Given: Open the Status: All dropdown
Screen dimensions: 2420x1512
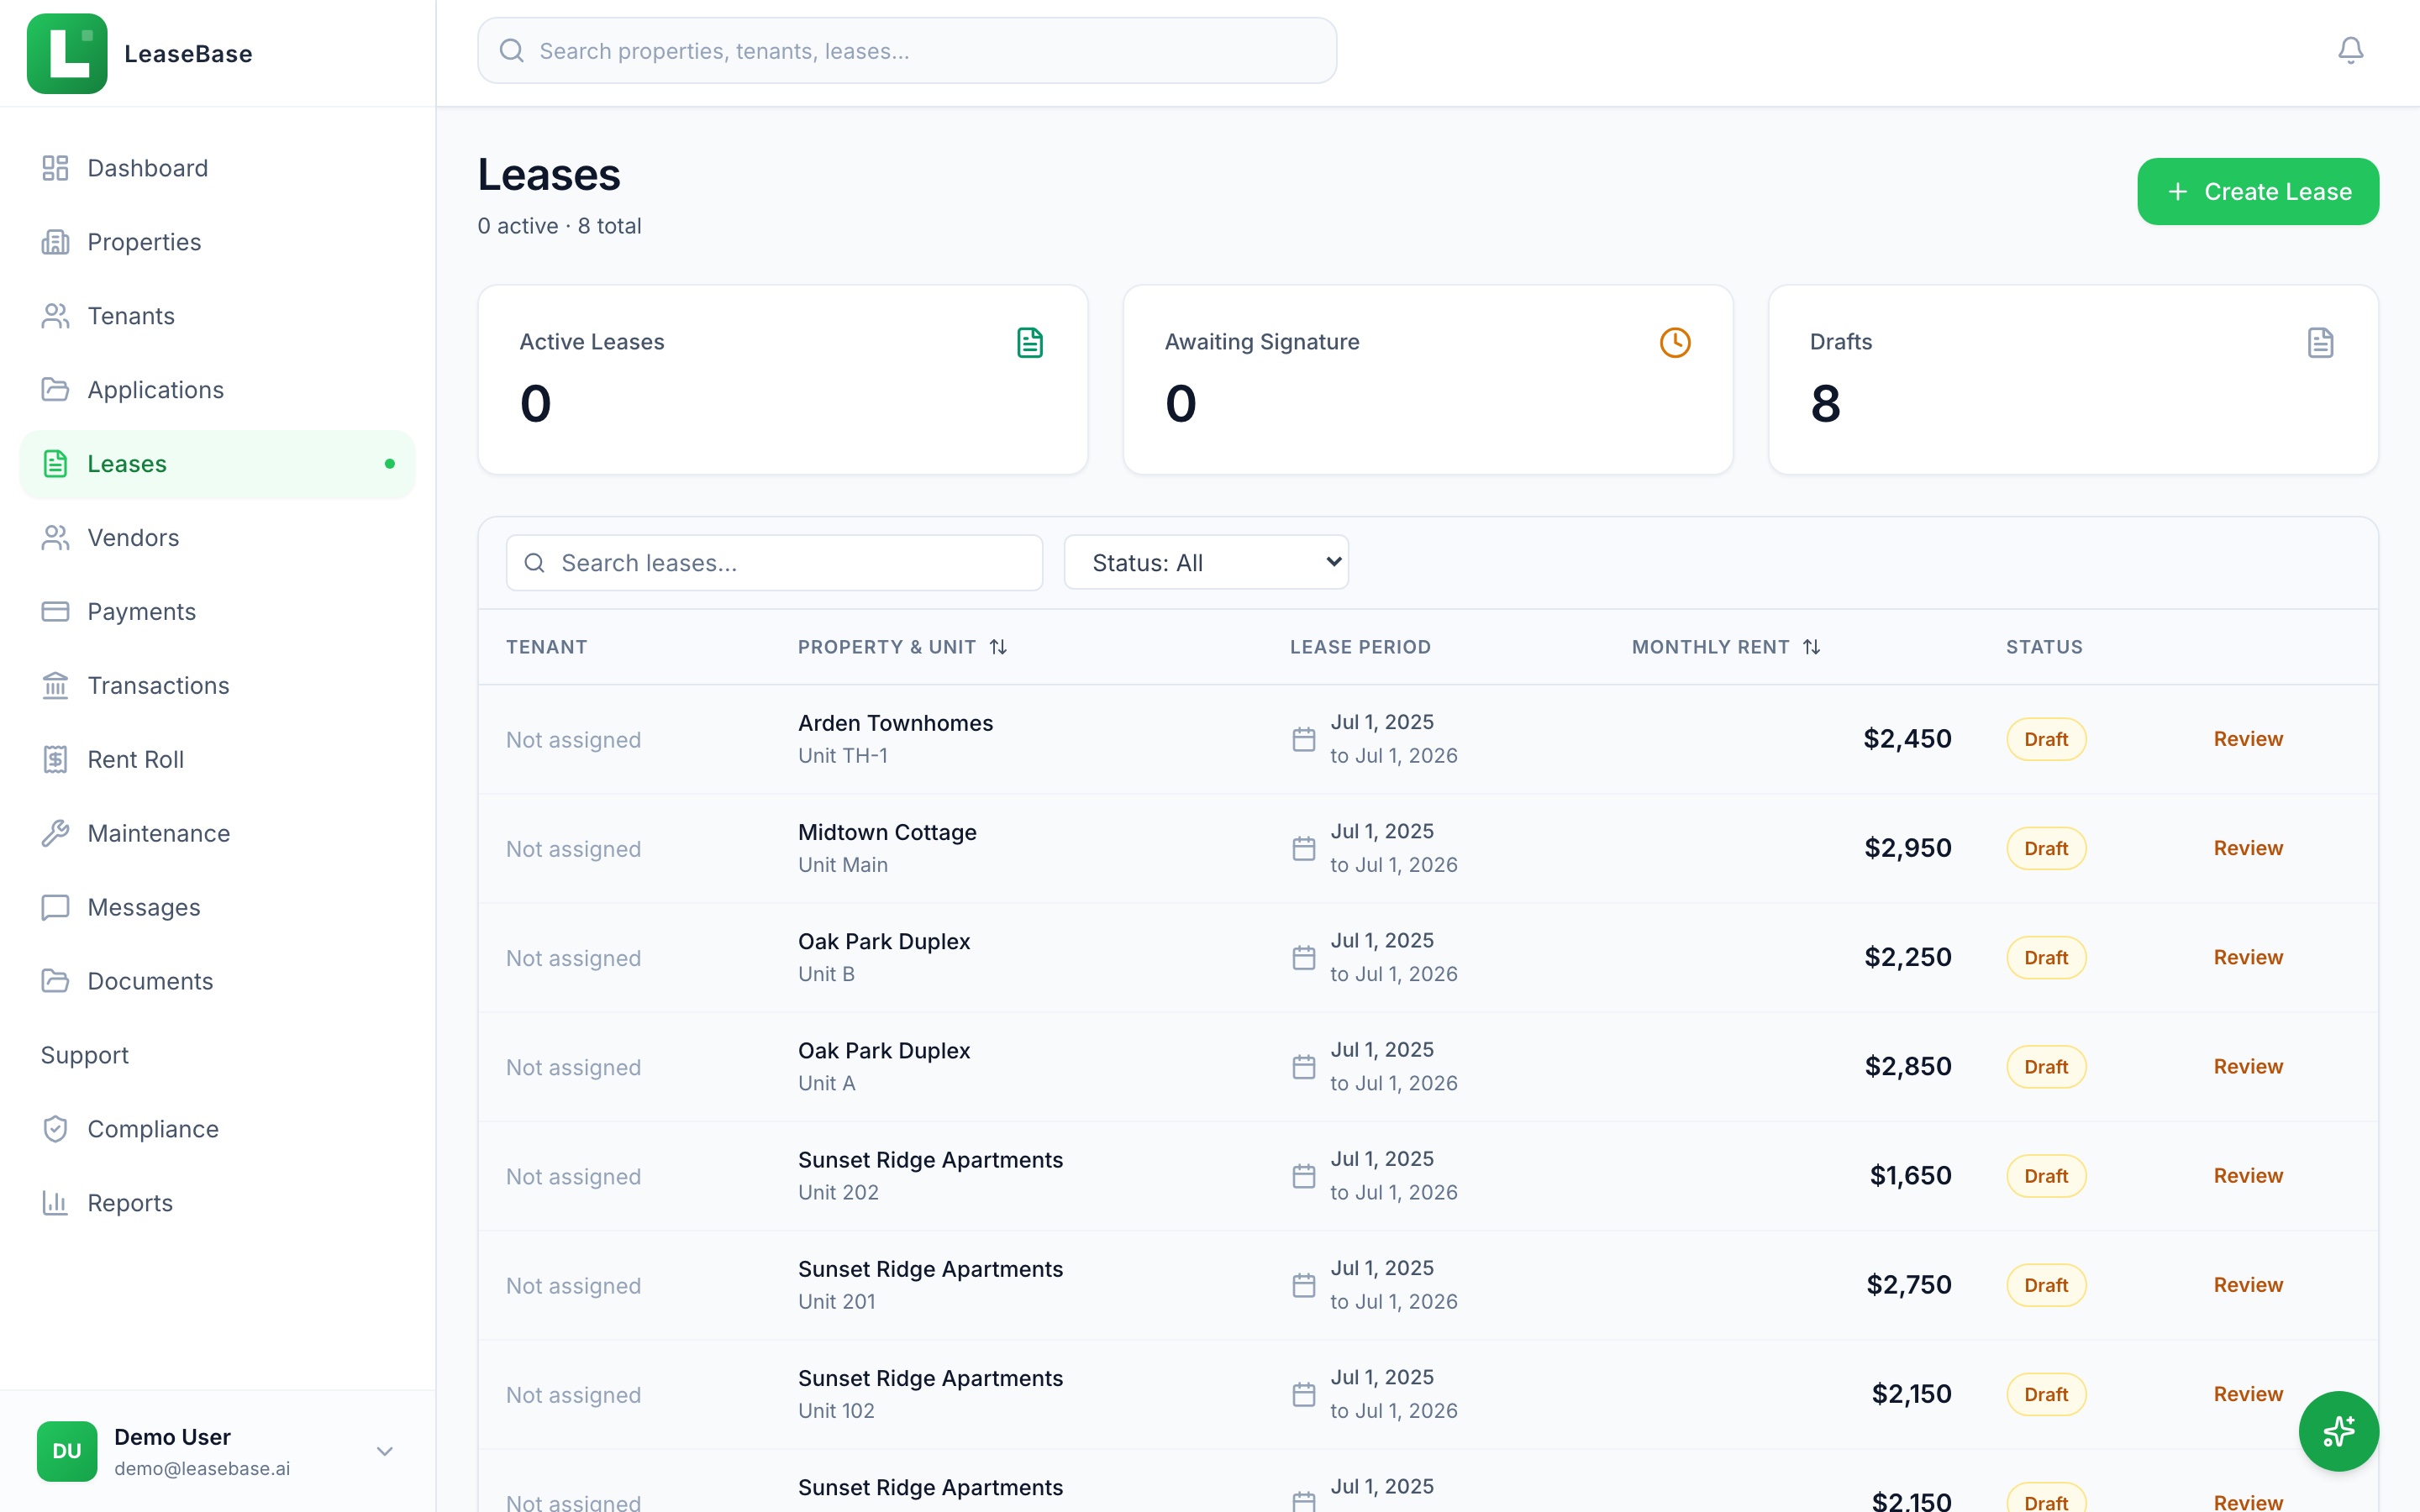Looking at the screenshot, I should coord(1206,563).
